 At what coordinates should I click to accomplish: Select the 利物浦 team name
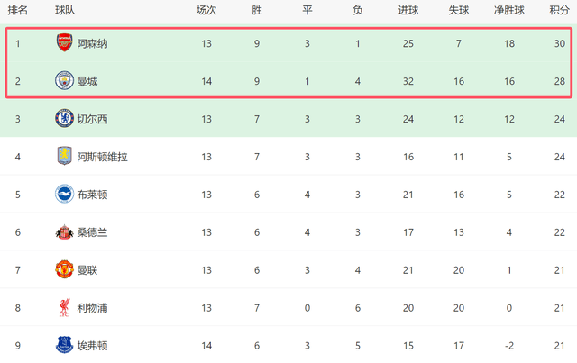(x=94, y=308)
